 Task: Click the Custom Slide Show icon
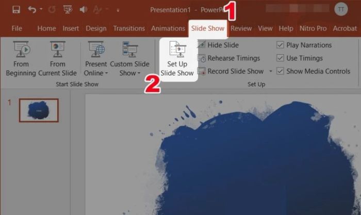pos(130,49)
